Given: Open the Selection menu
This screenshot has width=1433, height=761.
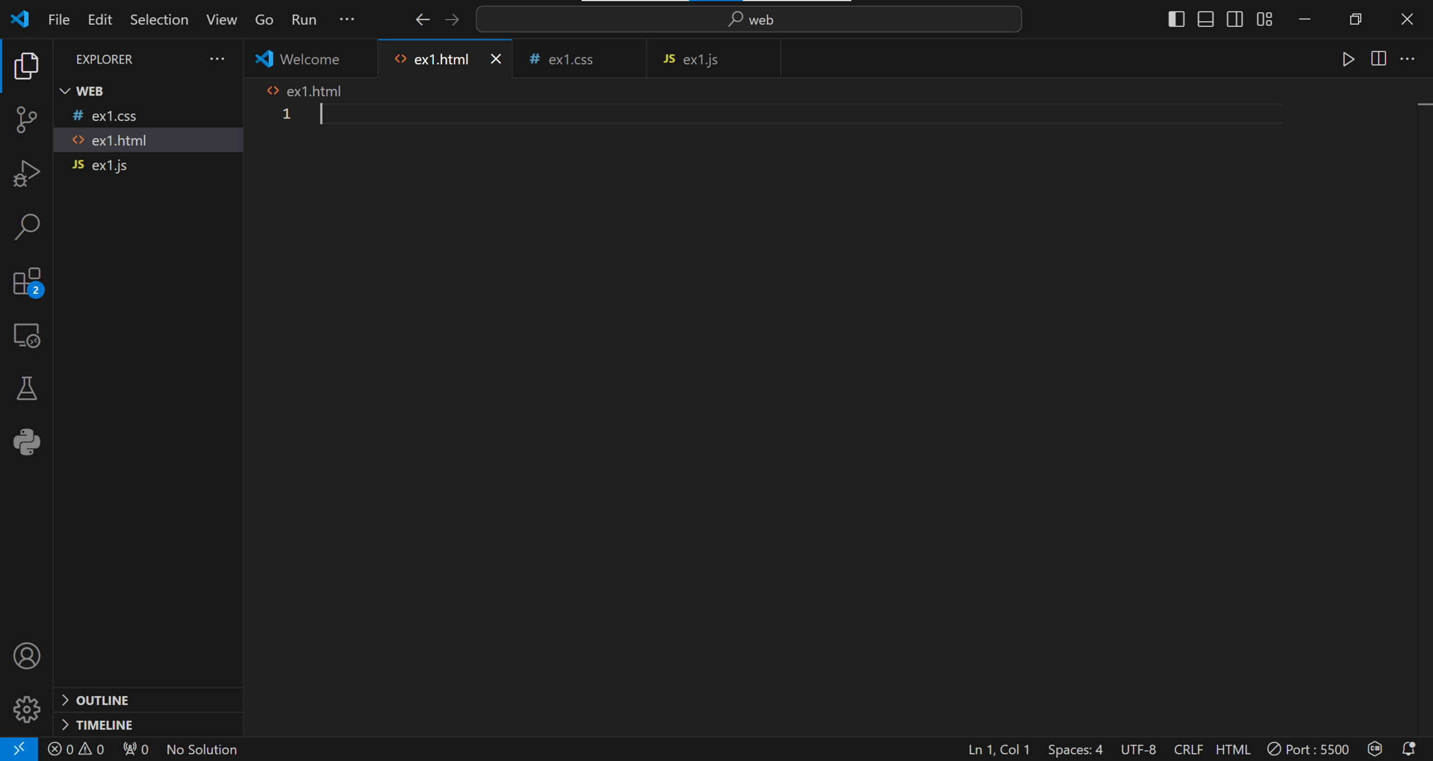Looking at the screenshot, I should (159, 19).
